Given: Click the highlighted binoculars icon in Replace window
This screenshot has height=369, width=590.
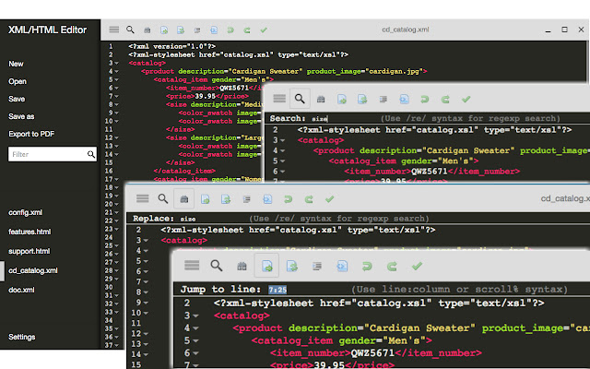Looking at the screenshot, I should tap(184, 199).
